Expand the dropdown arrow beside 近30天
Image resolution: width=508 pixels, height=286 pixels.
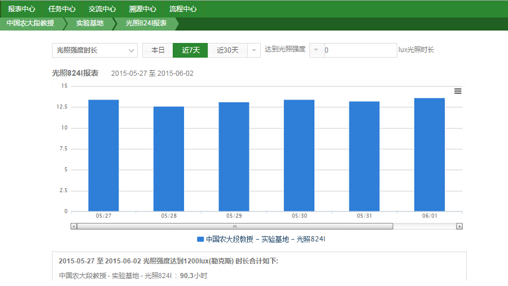pyautogui.click(x=254, y=50)
